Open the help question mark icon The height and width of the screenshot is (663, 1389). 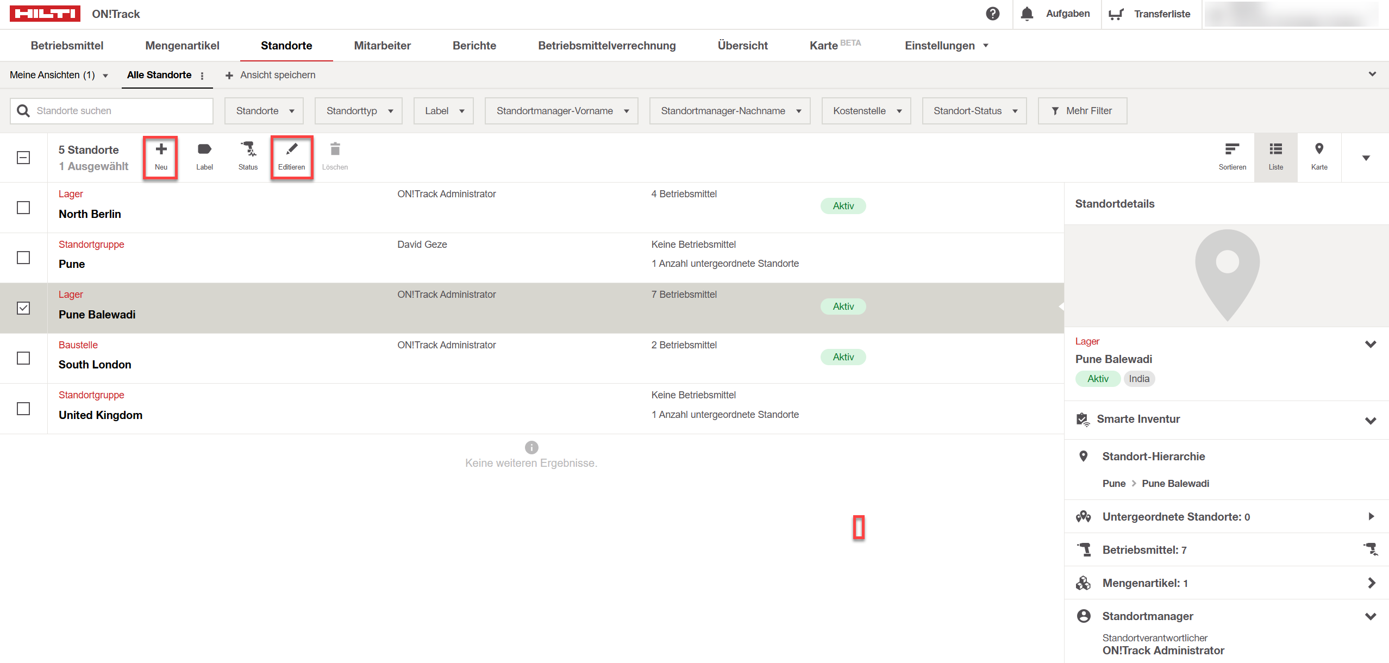pyautogui.click(x=992, y=14)
